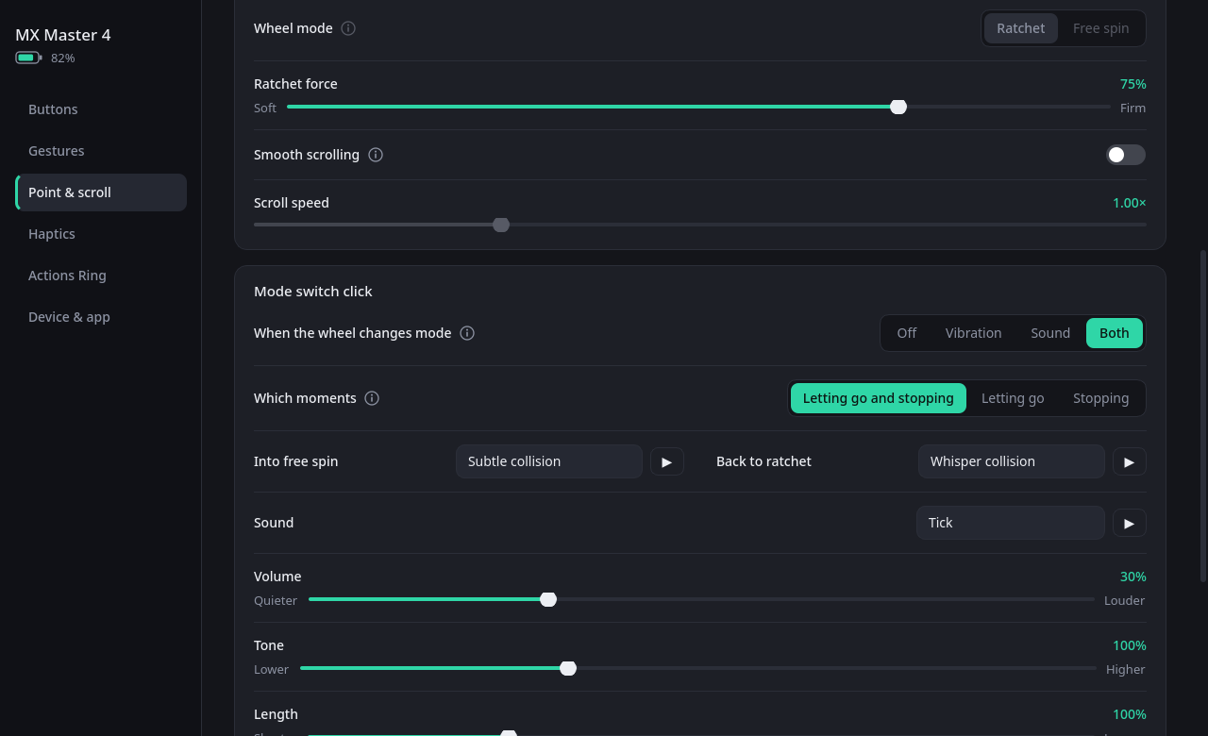
Task: Click the Wheel mode info icon
Action: click(348, 28)
